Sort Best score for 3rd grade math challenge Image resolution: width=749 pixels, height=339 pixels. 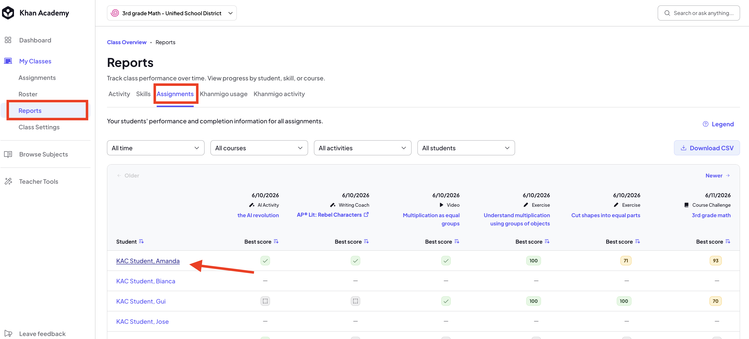tap(728, 241)
